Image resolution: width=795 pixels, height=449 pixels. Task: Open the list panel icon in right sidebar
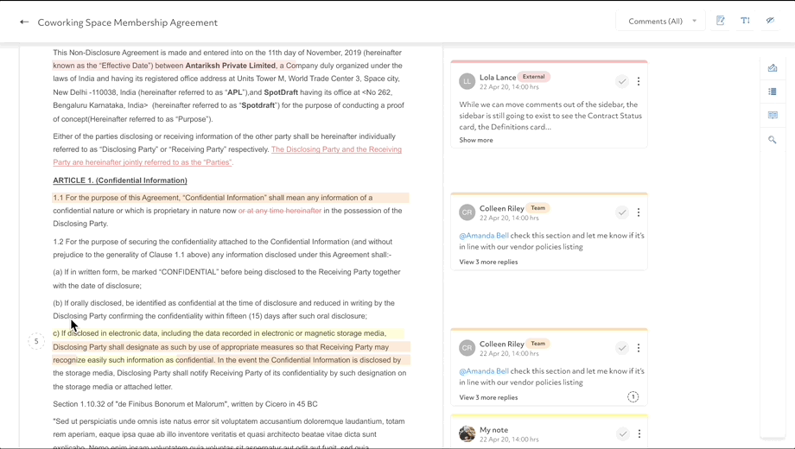[773, 92]
